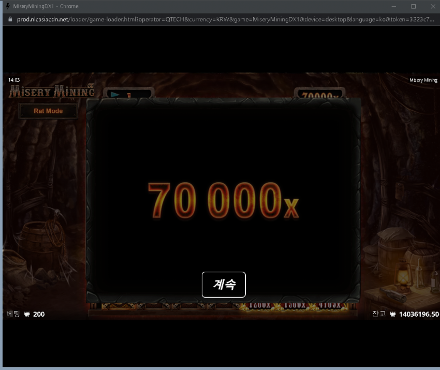Minimize the Chrome window
This screenshot has height=370, width=440.
[394, 6]
